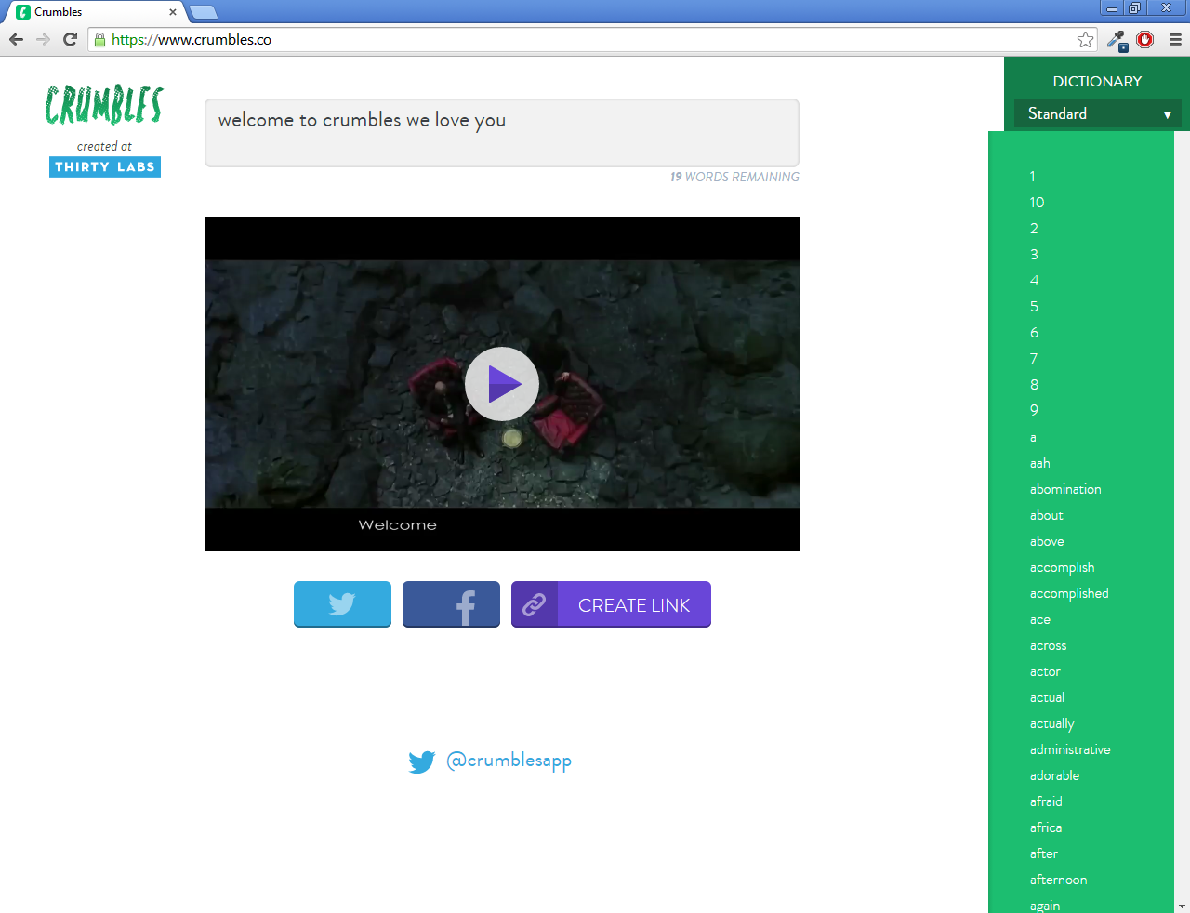Bookmark the page with the star icon

pos(1086,40)
